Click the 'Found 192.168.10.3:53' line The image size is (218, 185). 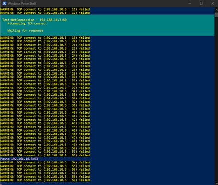tap(19, 159)
